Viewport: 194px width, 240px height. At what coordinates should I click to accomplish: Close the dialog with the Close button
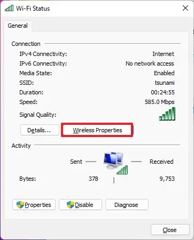click(x=170, y=230)
